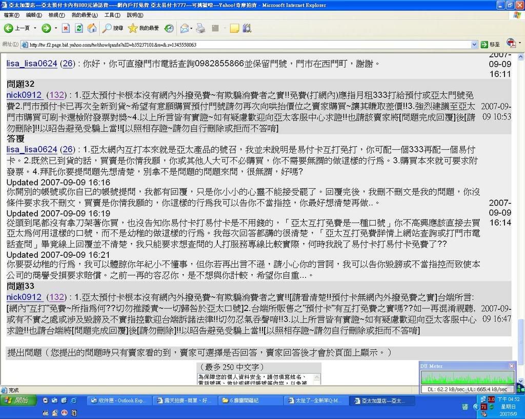525x419 pixels.
Task: Open nick0912 profile link in 問題32
Action: click(24, 95)
